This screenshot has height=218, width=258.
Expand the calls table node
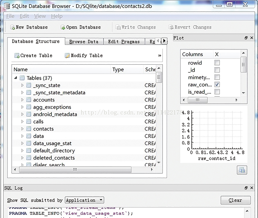pos(22,121)
